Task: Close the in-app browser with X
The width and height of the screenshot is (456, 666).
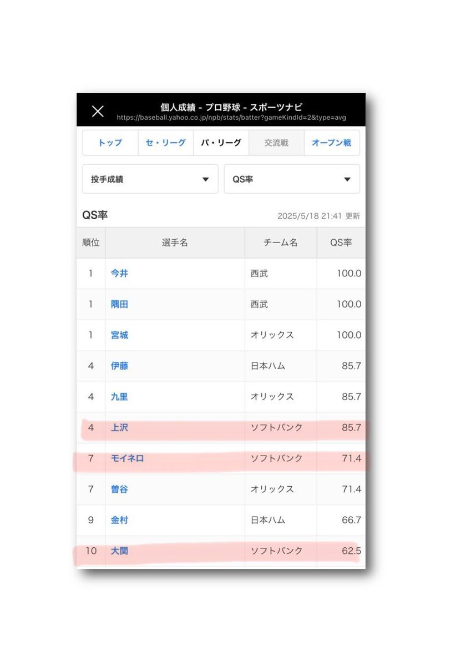Action: coord(98,111)
